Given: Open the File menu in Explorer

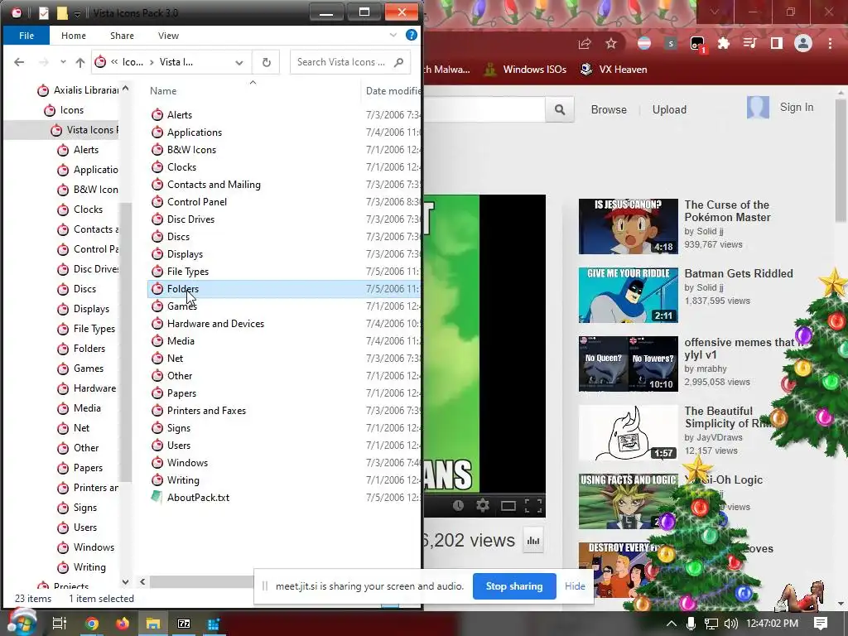Looking at the screenshot, I should point(26,36).
